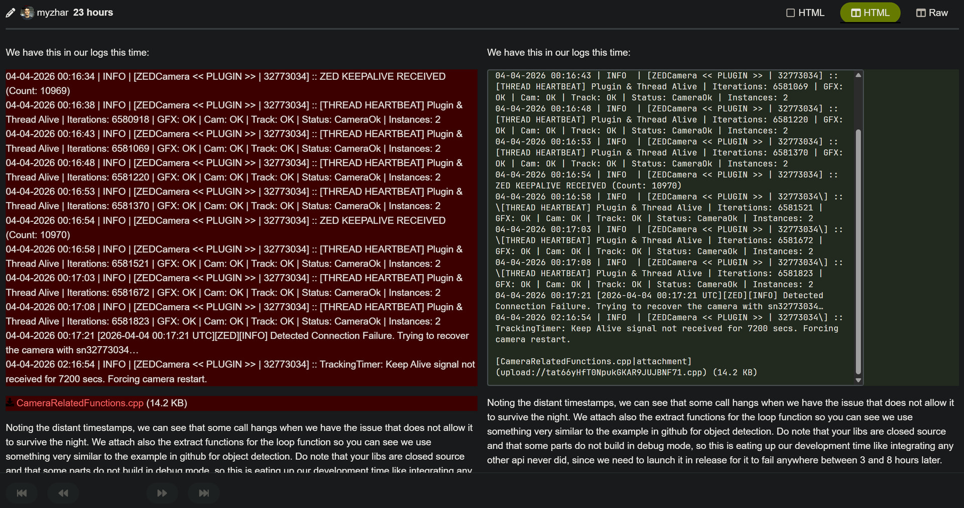
Task: Click the removed red log text block
Action: (x=241, y=226)
